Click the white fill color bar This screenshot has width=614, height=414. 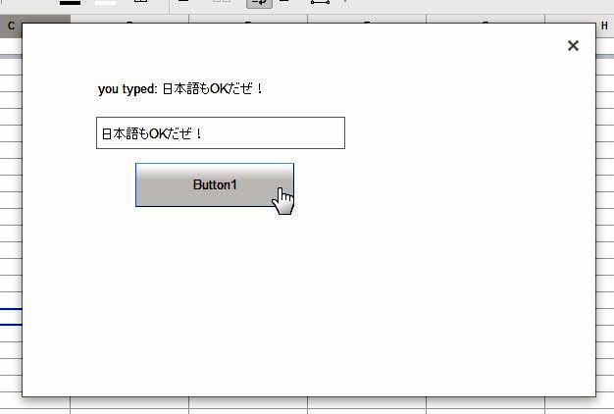104,3
